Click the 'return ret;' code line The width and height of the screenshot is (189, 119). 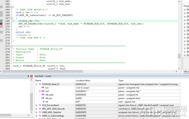23,32
